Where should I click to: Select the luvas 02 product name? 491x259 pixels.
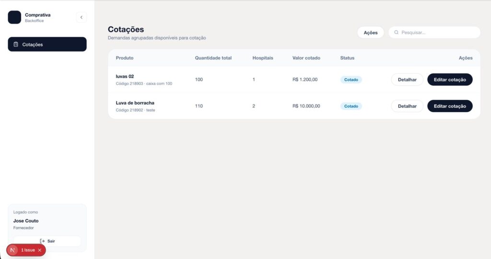125,76
